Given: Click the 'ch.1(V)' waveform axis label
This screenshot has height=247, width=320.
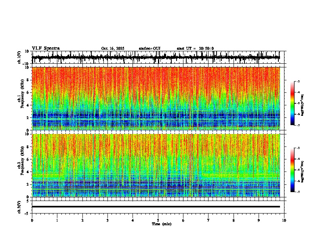Looking at the screenshot, I should tap(19, 57).
